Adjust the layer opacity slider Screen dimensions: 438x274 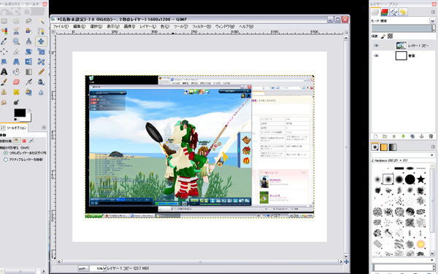(x=401, y=28)
